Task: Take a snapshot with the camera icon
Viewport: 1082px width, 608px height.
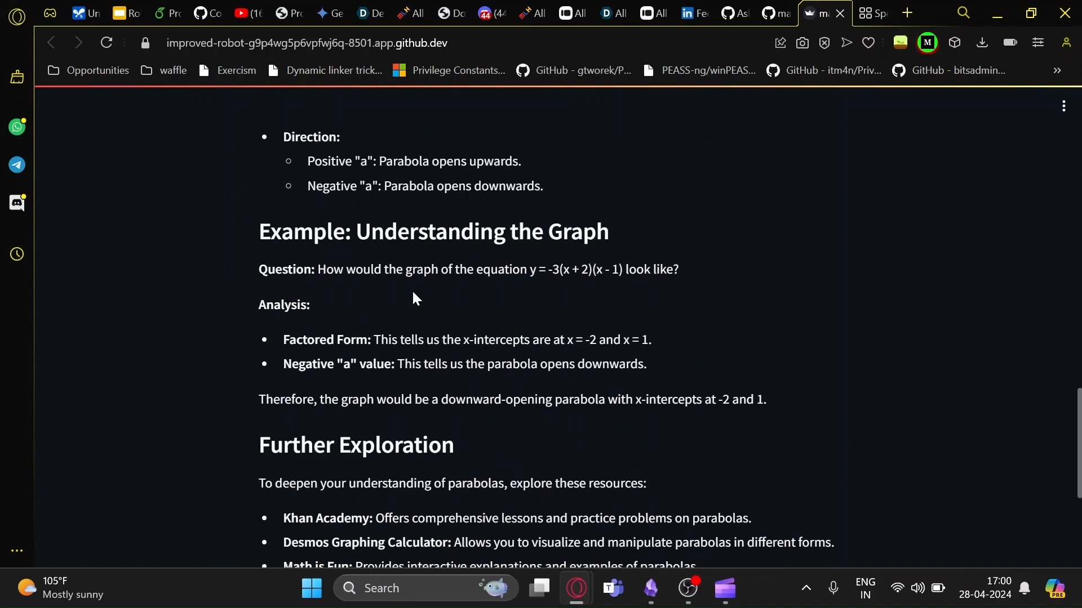Action: click(x=802, y=43)
